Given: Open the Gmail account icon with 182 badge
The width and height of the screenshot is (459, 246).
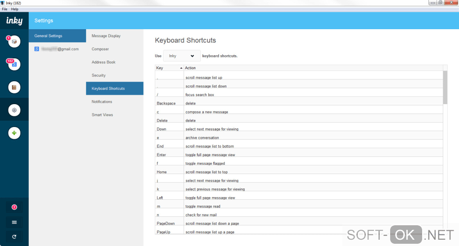Looking at the screenshot, I should (14, 64).
